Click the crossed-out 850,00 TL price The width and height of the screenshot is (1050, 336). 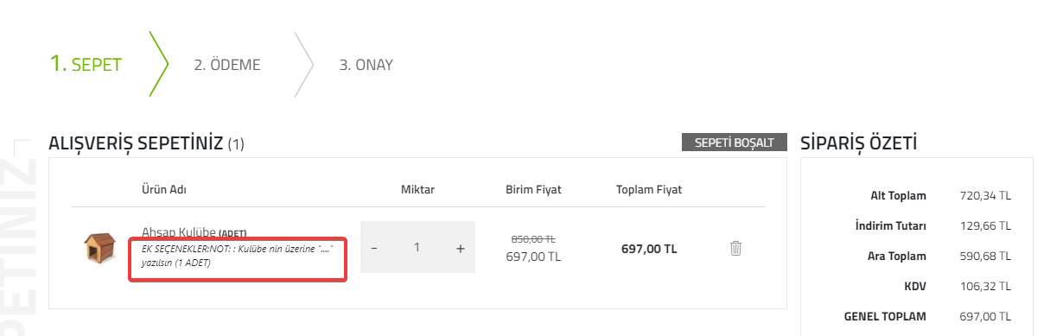[x=533, y=238]
